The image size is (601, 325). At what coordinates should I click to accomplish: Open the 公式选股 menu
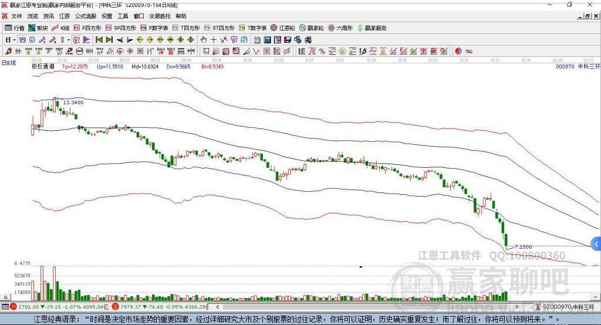pyautogui.click(x=85, y=16)
